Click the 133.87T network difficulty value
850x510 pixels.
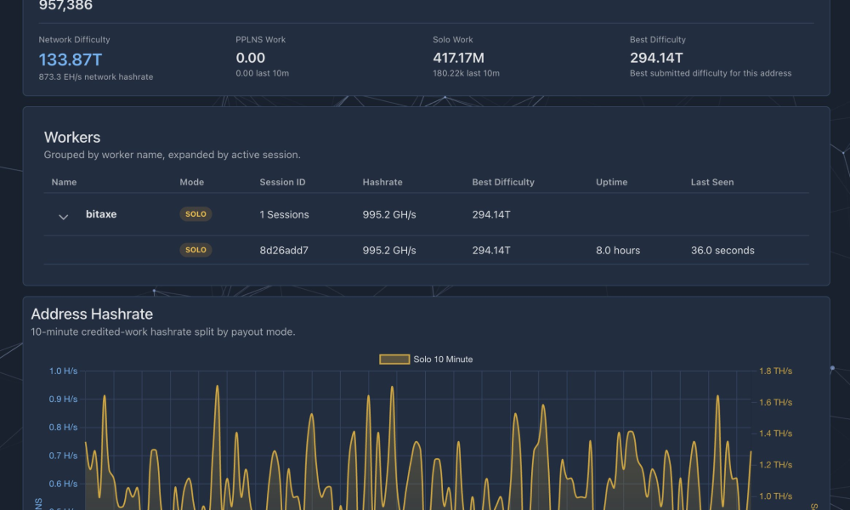coord(71,59)
